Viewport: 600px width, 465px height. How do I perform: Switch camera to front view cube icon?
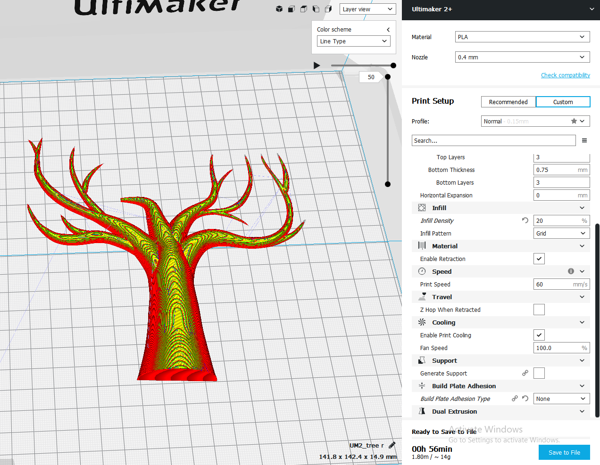point(292,9)
